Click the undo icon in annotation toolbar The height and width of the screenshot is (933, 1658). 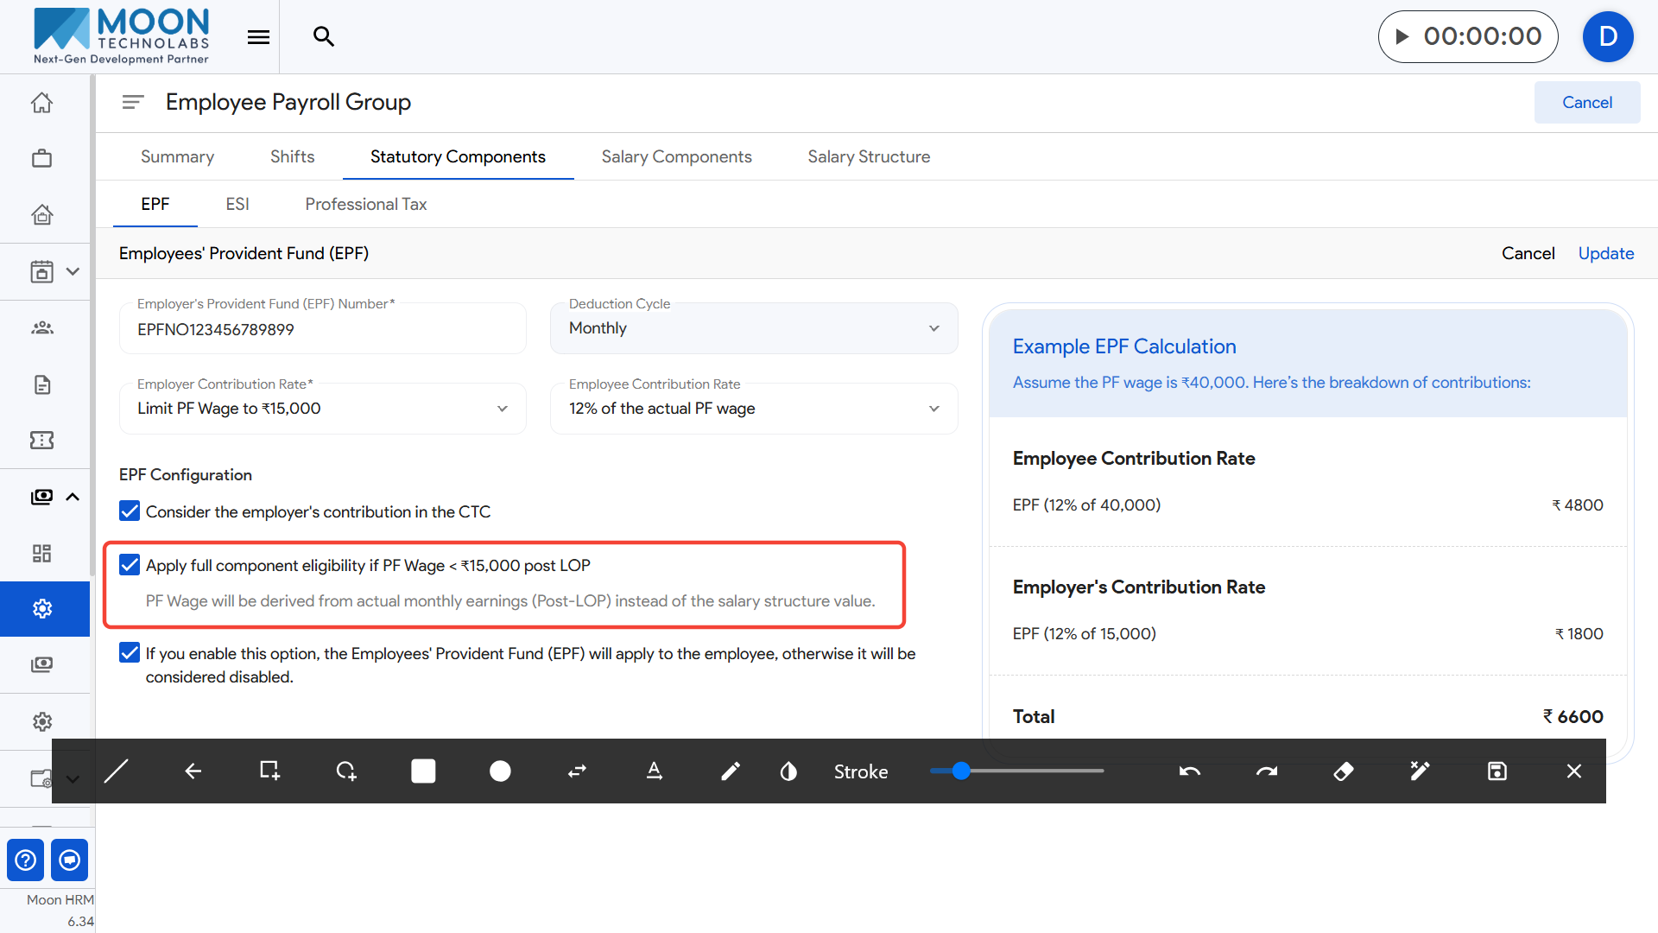tap(1189, 771)
